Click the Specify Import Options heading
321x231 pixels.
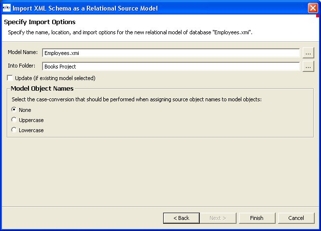pos(40,22)
